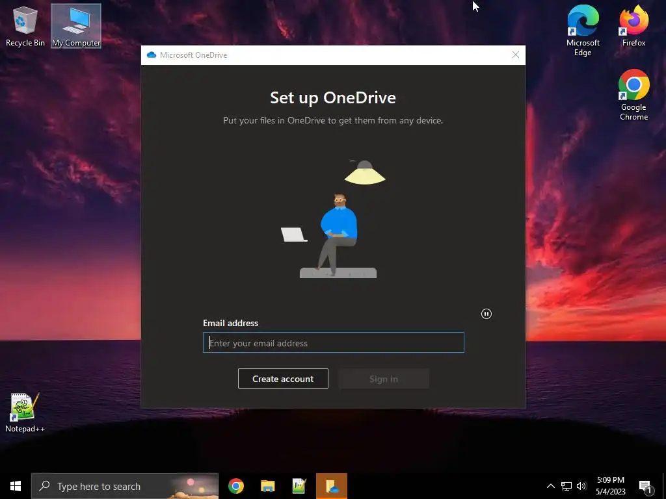Viewport: 666px width, 499px height.
Task: Click the Sign in button
Action: pyautogui.click(x=384, y=379)
